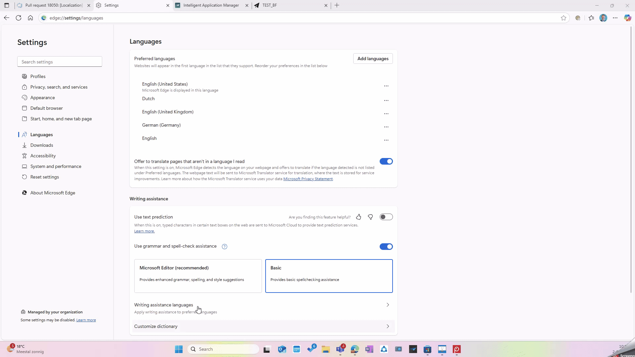
Task: Disable offer to translate pages toggle
Action: tap(386, 161)
